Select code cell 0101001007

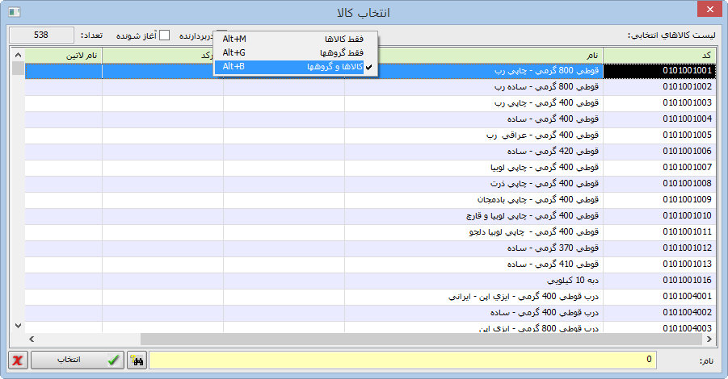coord(659,168)
